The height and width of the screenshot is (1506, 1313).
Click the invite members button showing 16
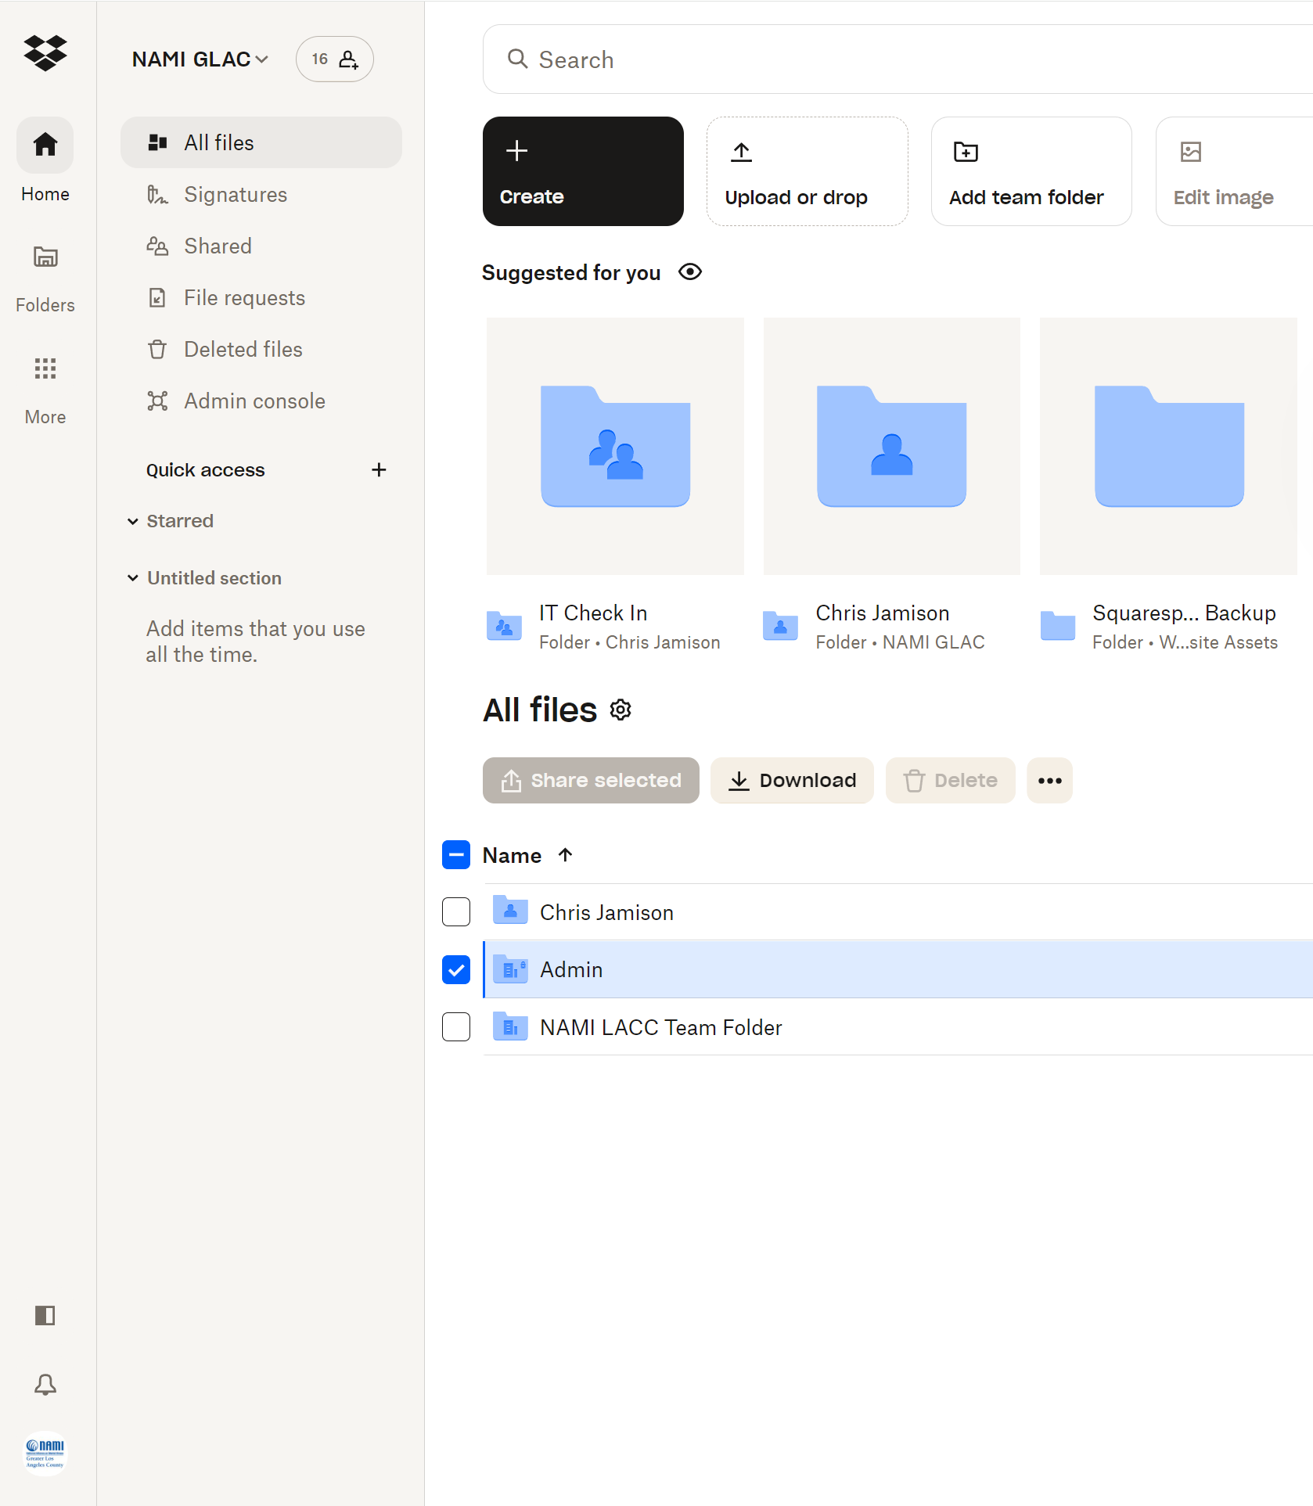(335, 59)
